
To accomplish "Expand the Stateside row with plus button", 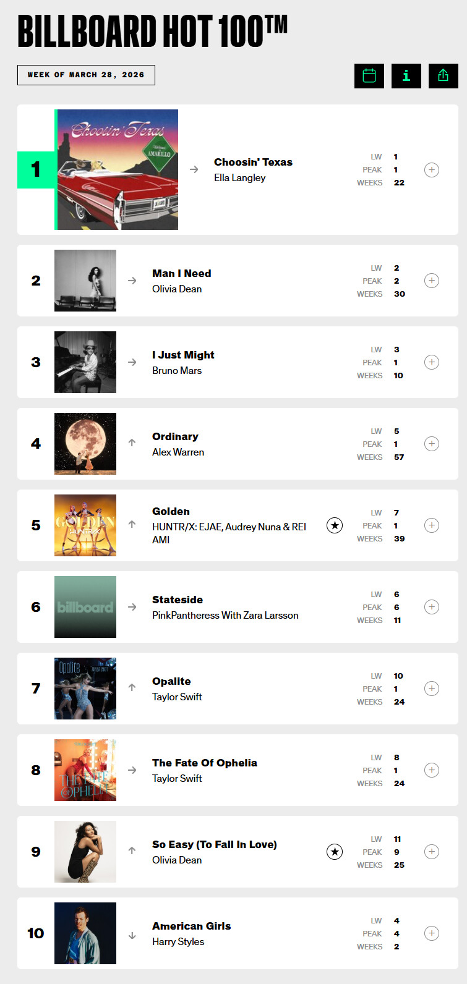I will [432, 607].
